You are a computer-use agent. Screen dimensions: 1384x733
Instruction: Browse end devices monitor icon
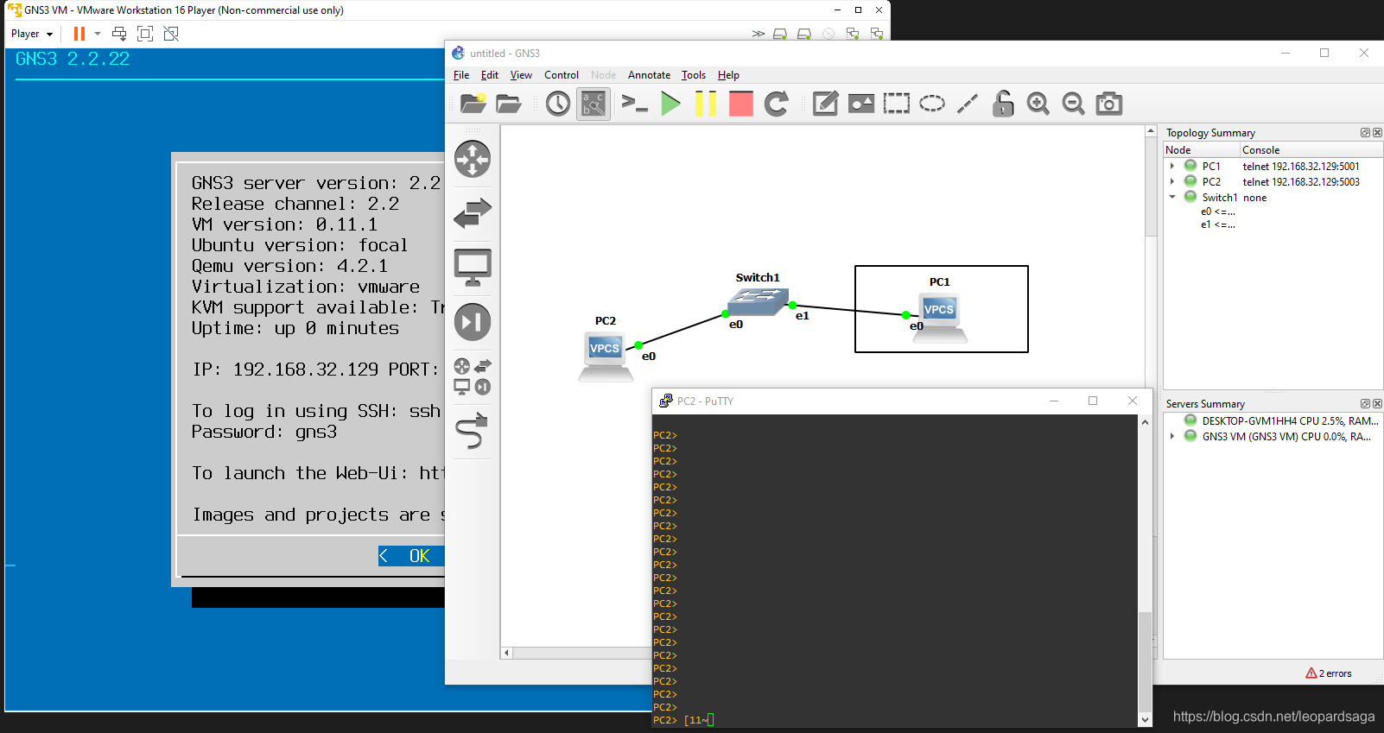coord(473,268)
